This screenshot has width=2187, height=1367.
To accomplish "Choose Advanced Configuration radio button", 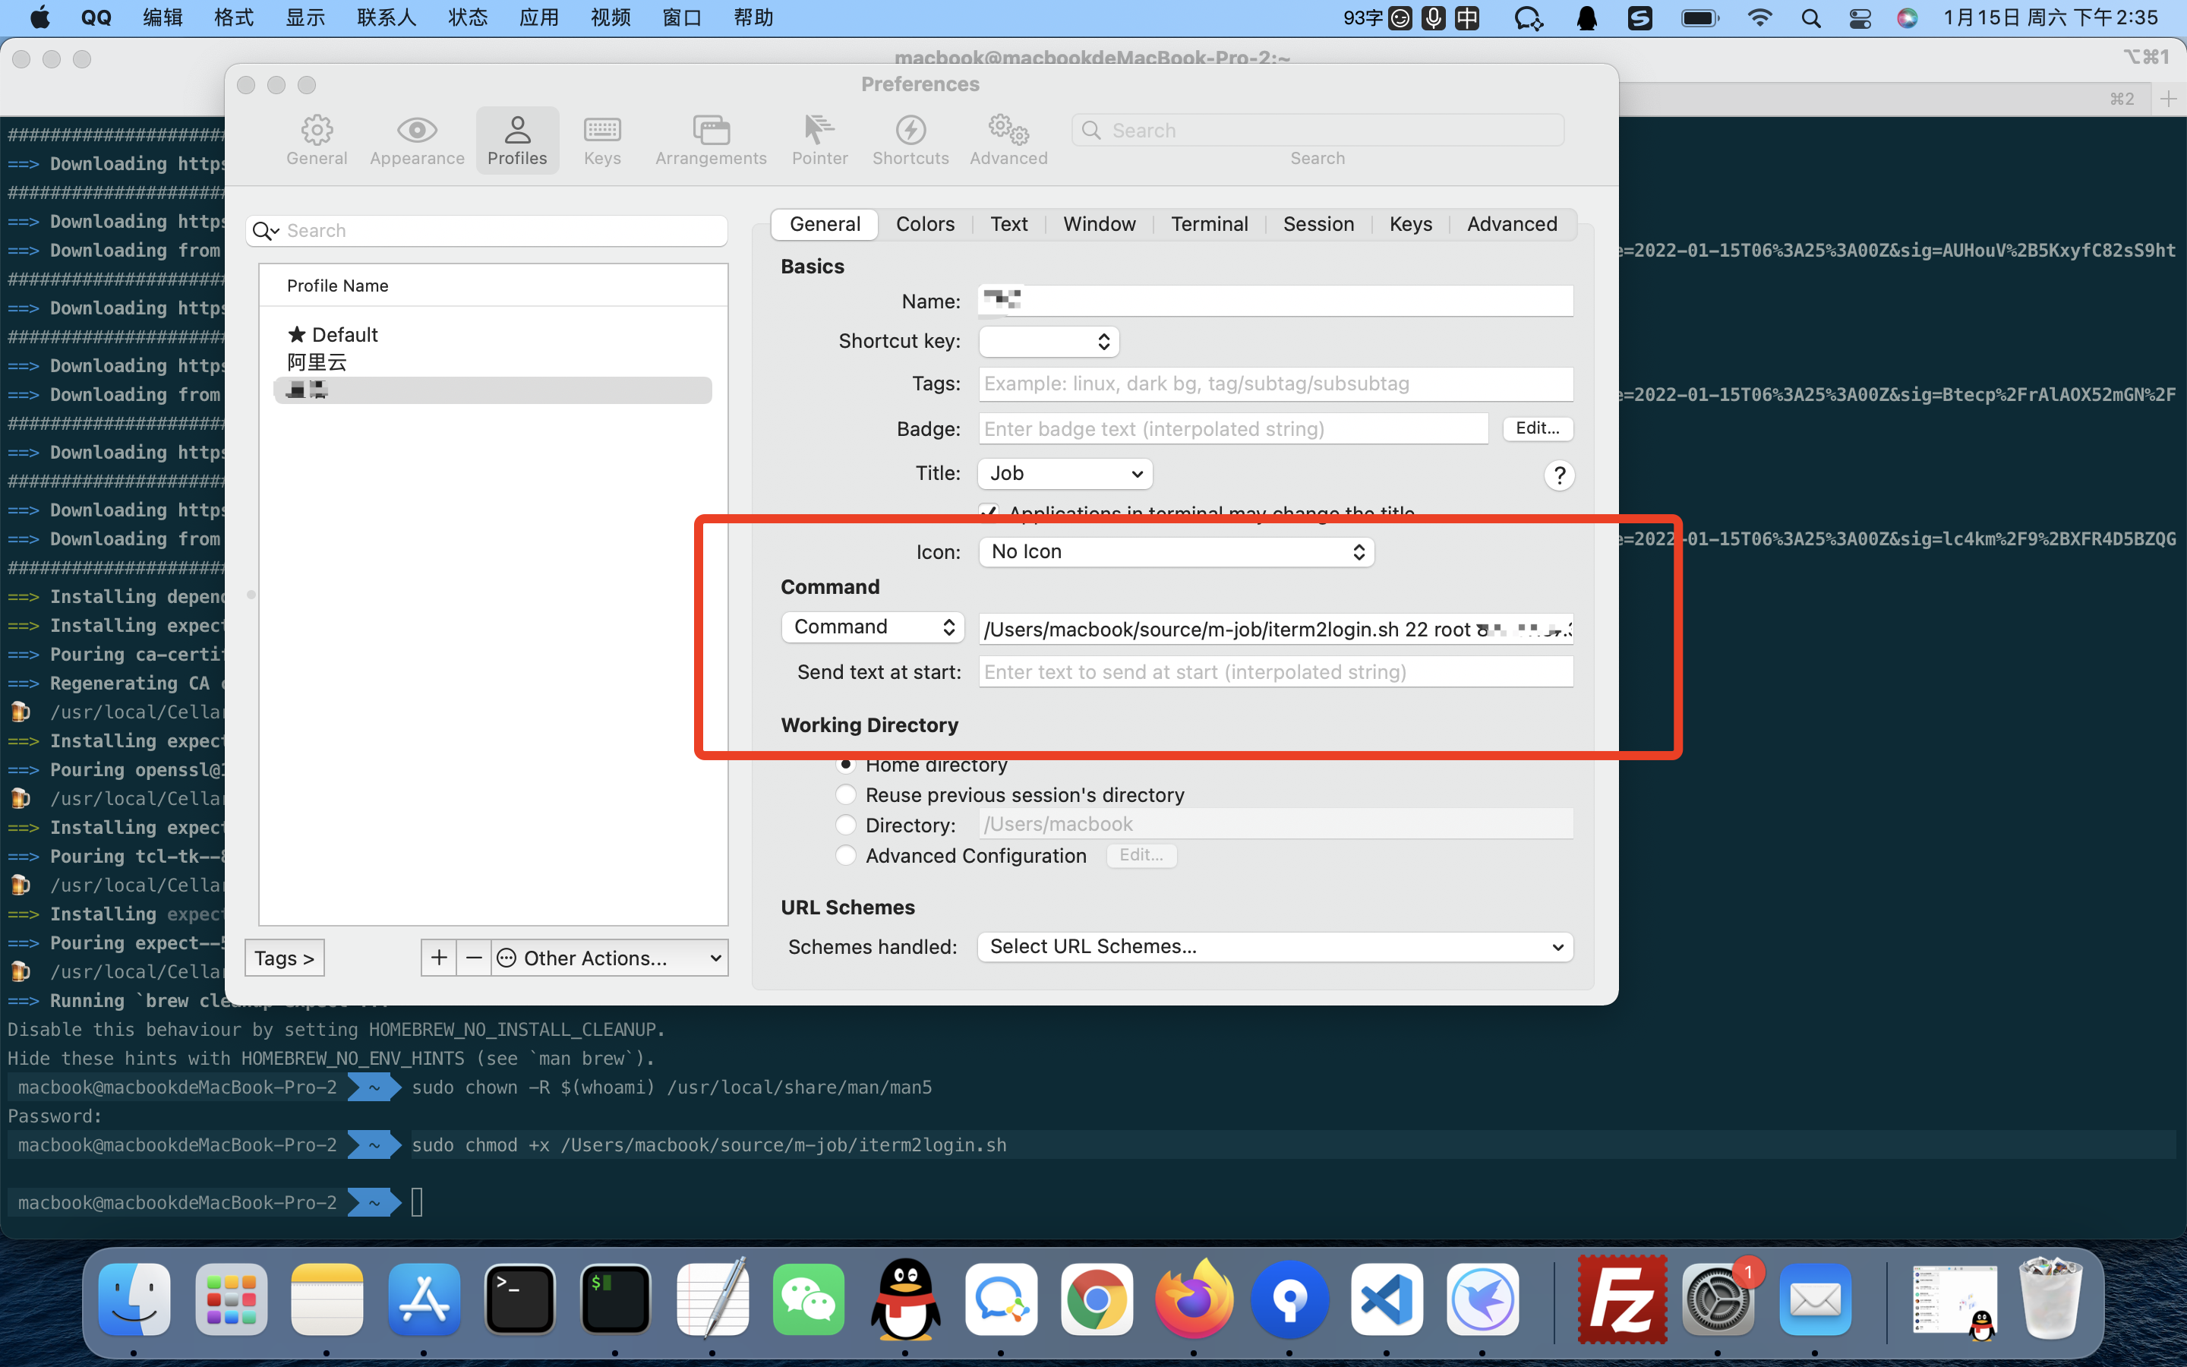I will click(x=846, y=855).
